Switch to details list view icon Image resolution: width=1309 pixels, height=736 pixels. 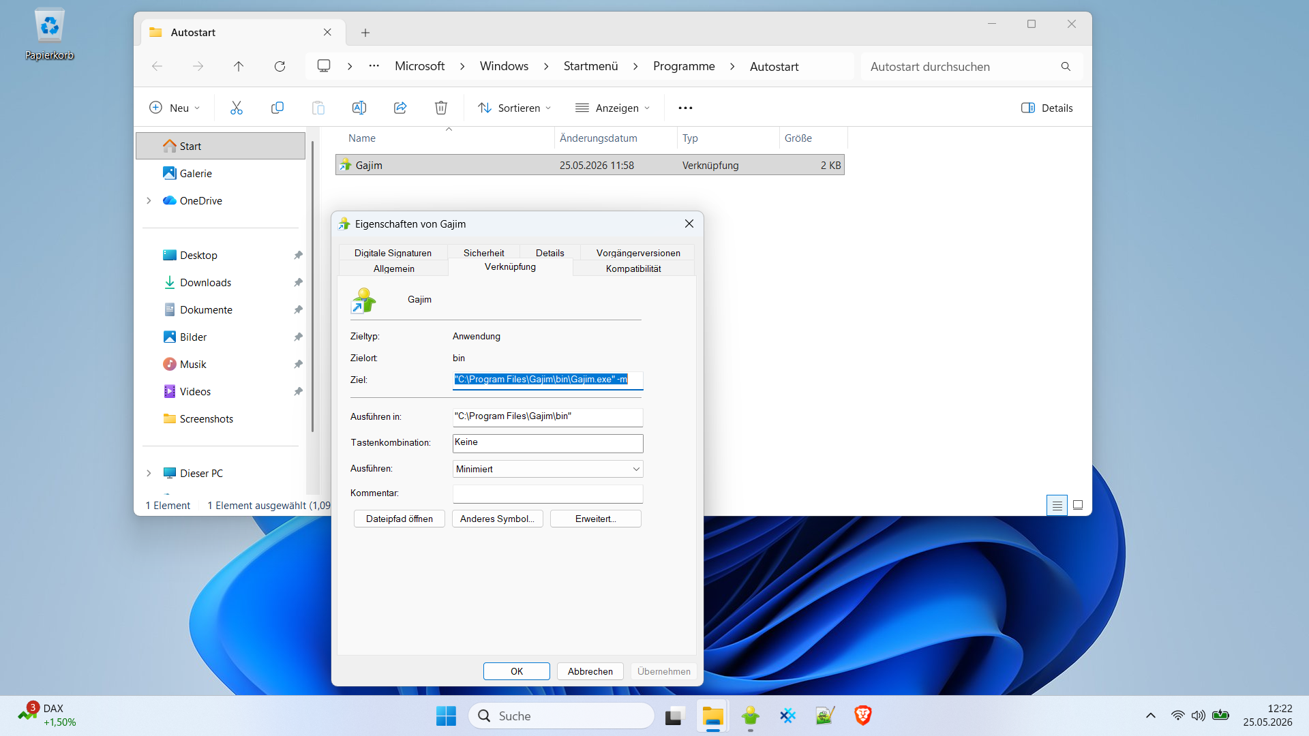click(x=1057, y=505)
